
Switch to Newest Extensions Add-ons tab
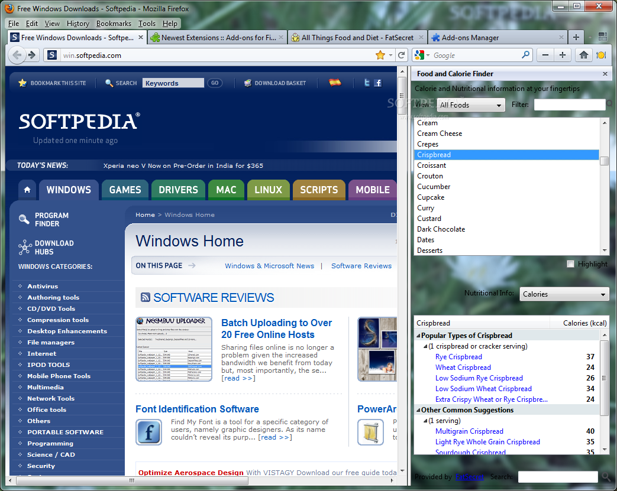click(217, 37)
